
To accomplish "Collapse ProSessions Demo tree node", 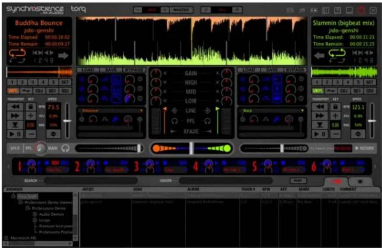I will [27, 208].
